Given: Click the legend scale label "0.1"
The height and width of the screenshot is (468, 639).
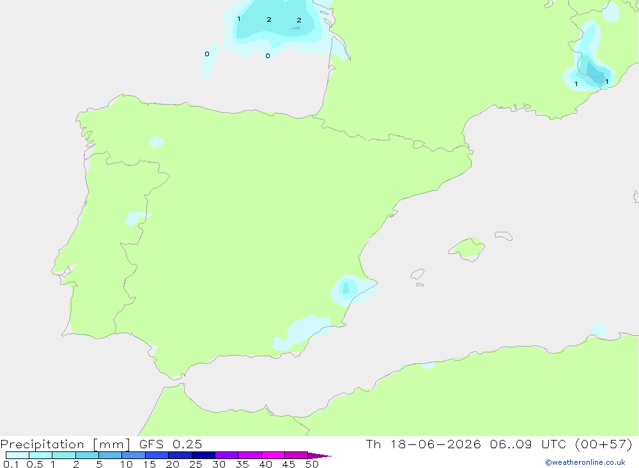Looking at the screenshot, I should point(11,464).
